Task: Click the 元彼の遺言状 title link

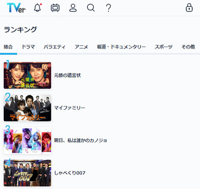Action: pyautogui.click(x=67, y=75)
